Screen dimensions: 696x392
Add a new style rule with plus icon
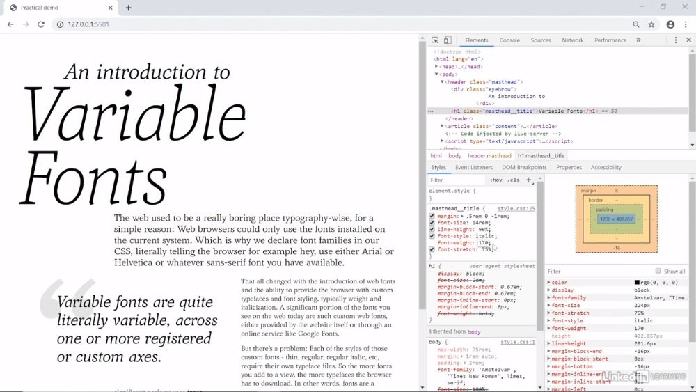pyautogui.click(x=529, y=180)
